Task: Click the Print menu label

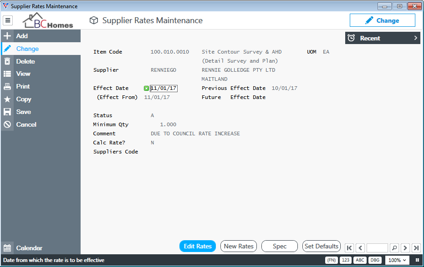Action: point(23,86)
